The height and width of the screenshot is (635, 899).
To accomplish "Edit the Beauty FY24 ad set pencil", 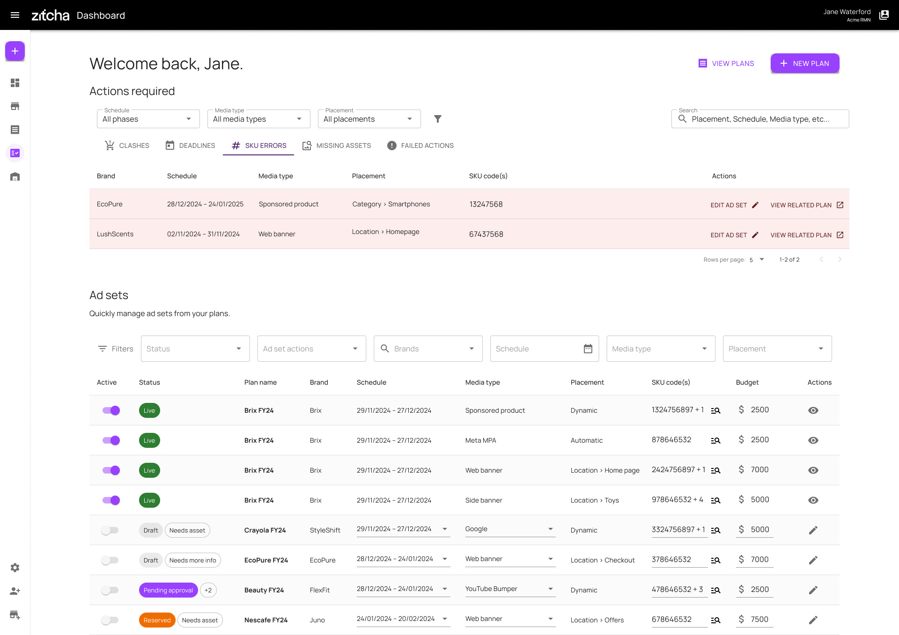I will point(813,590).
